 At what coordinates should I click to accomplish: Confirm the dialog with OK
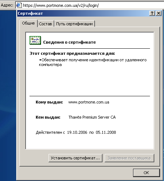click(x=146, y=173)
